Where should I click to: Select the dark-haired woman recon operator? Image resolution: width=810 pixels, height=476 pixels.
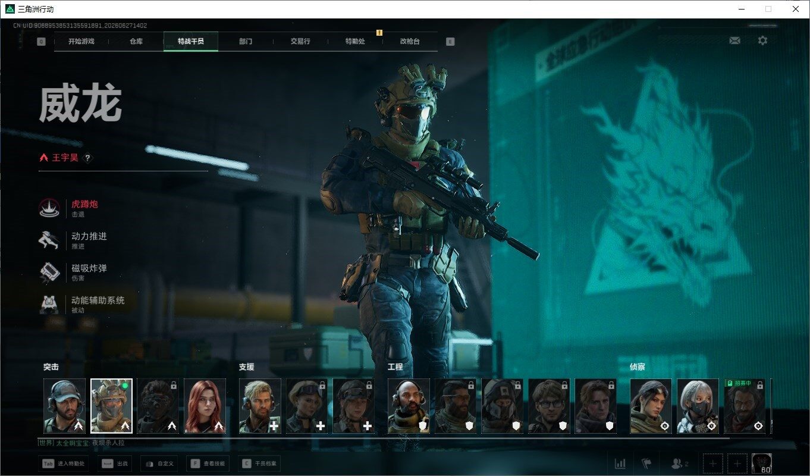pyautogui.click(x=651, y=406)
